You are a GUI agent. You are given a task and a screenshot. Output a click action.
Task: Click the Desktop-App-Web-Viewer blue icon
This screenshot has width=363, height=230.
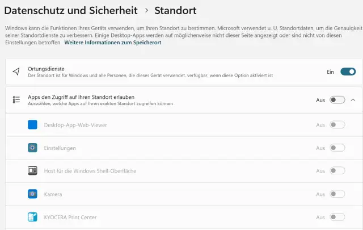tap(33, 125)
